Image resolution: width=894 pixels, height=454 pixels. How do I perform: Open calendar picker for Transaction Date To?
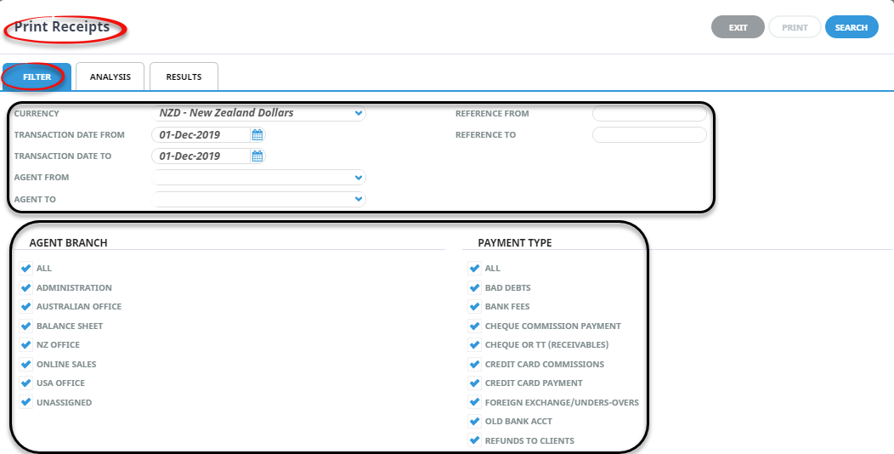(x=257, y=156)
